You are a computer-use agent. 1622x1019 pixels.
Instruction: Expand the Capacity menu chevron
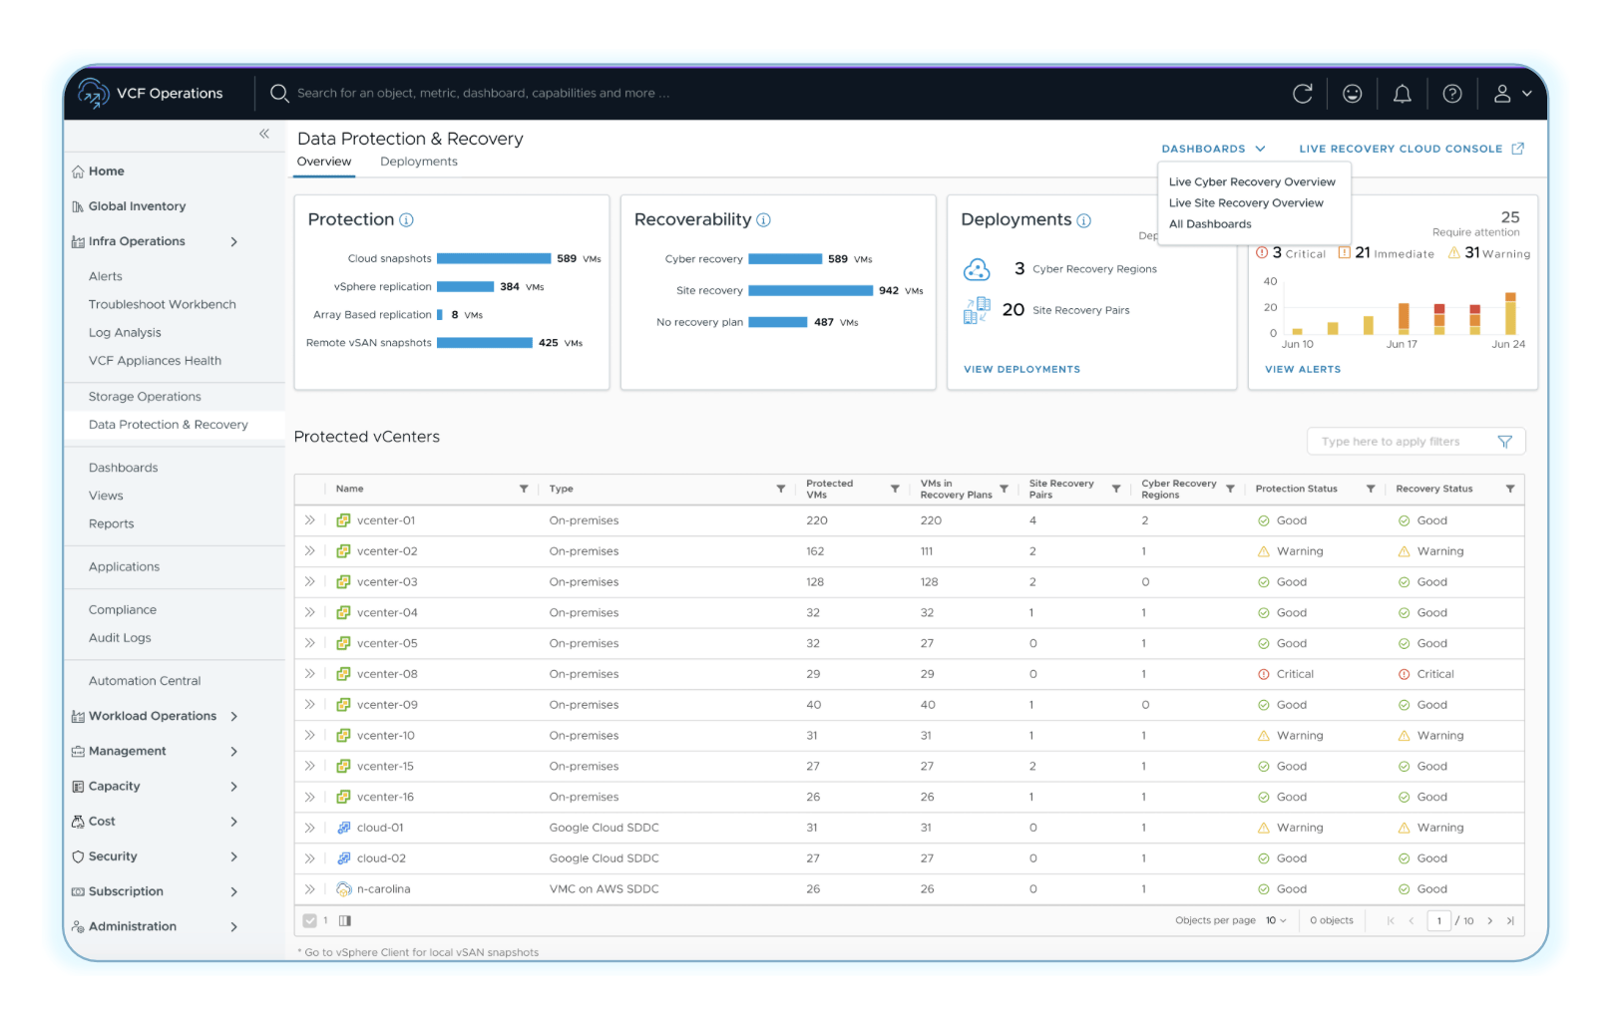click(x=234, y=787)
